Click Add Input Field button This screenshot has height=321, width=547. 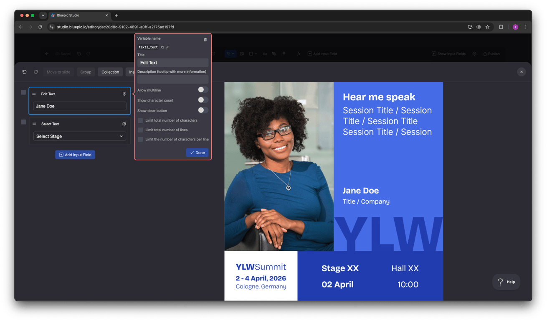click(75, 155)
